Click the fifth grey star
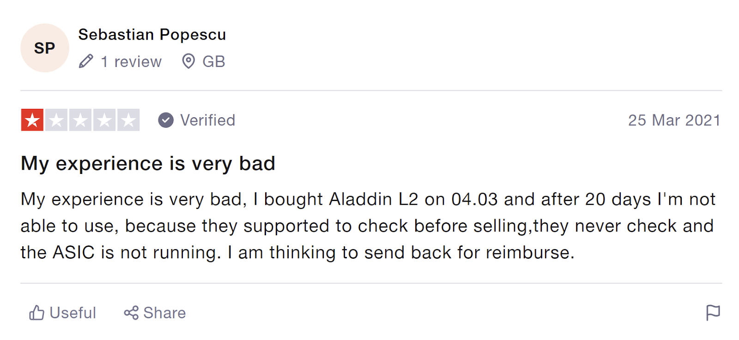 pyautogui.click(x=128, y=120)
